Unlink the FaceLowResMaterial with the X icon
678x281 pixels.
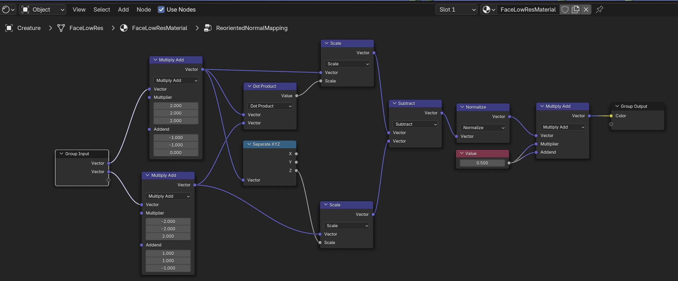[x=586, y=10]
